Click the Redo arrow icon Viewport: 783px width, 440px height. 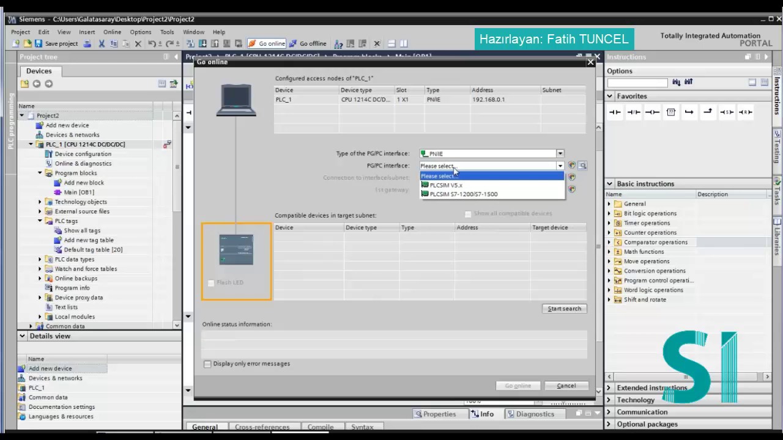[x=169, y=43]
